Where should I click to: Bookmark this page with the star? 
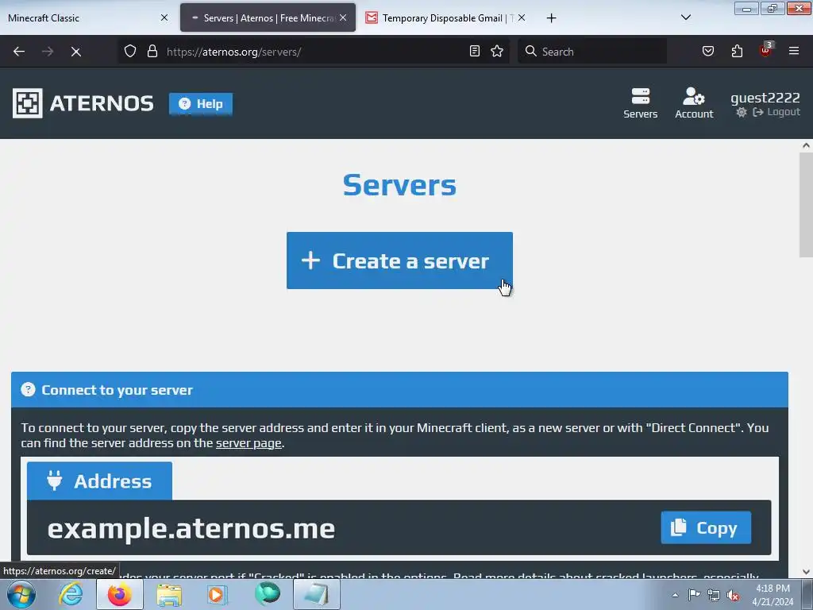click(497, 52)
